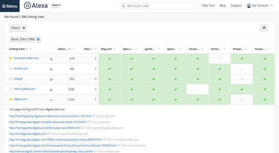This screenshot has width=279, height=153.
Task: Expand the blog.jp row details
Action: (51, 79)
